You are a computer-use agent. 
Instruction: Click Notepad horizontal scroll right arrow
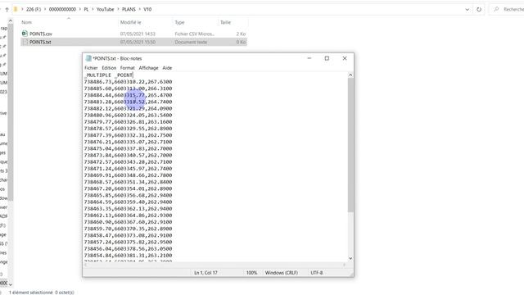coord(345,265)
